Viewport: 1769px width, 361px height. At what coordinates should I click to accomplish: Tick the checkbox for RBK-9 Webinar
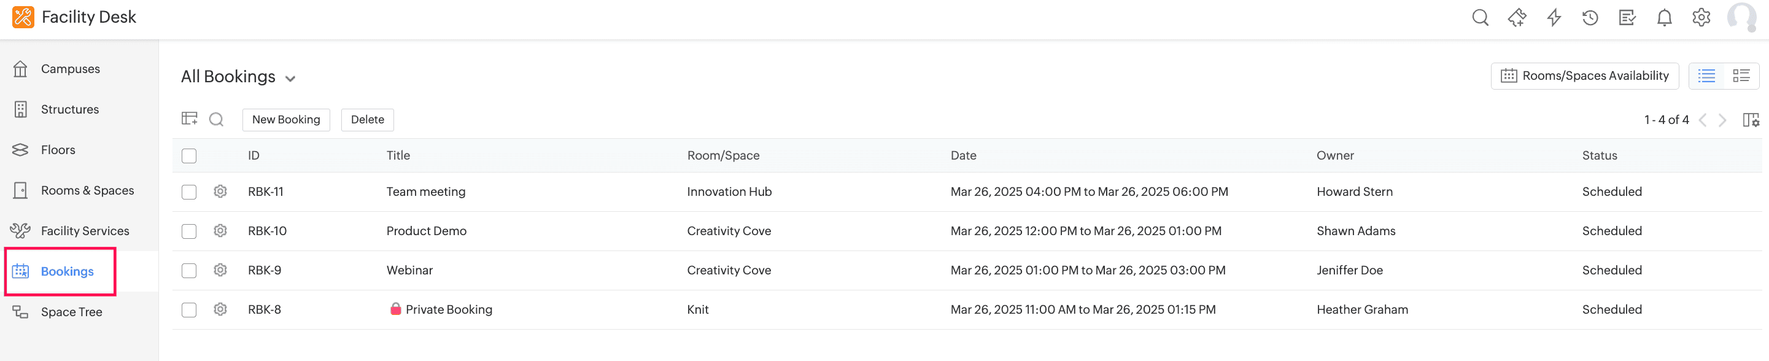coord(189,270)
